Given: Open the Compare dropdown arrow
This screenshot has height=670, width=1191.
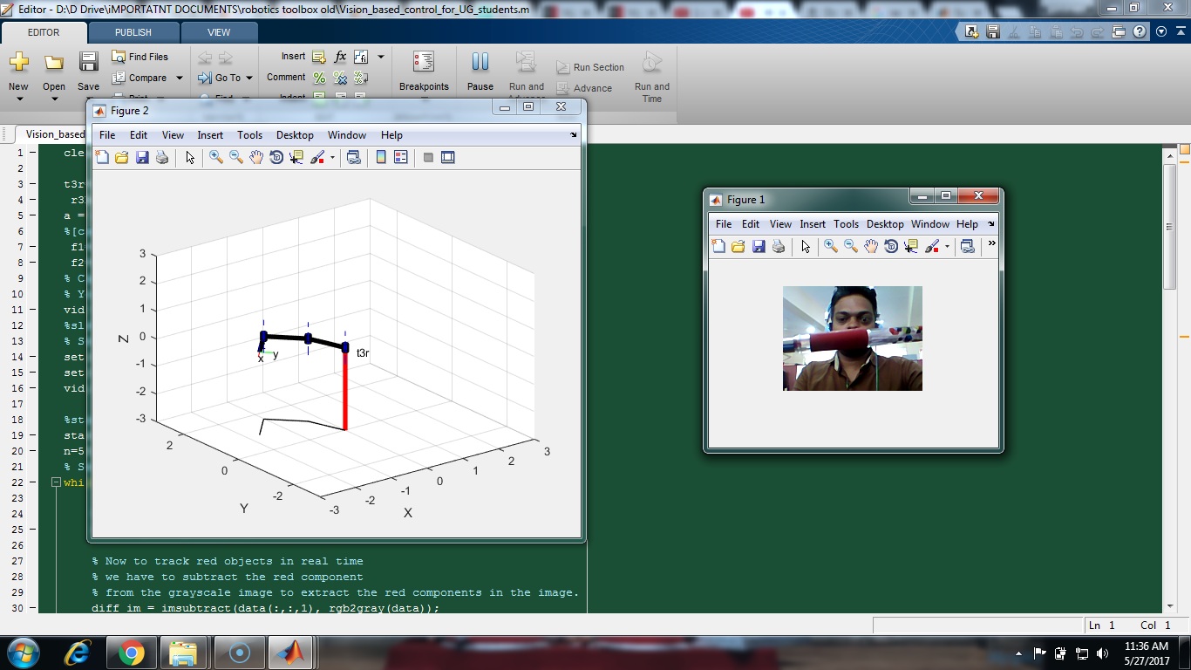Looking at the screenshot, I should tap(180, 78).
